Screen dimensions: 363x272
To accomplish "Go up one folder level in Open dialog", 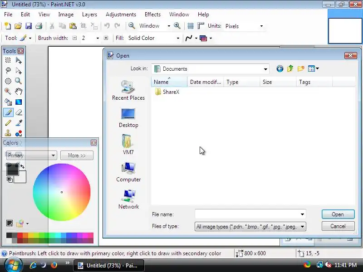I will (290, 69).
